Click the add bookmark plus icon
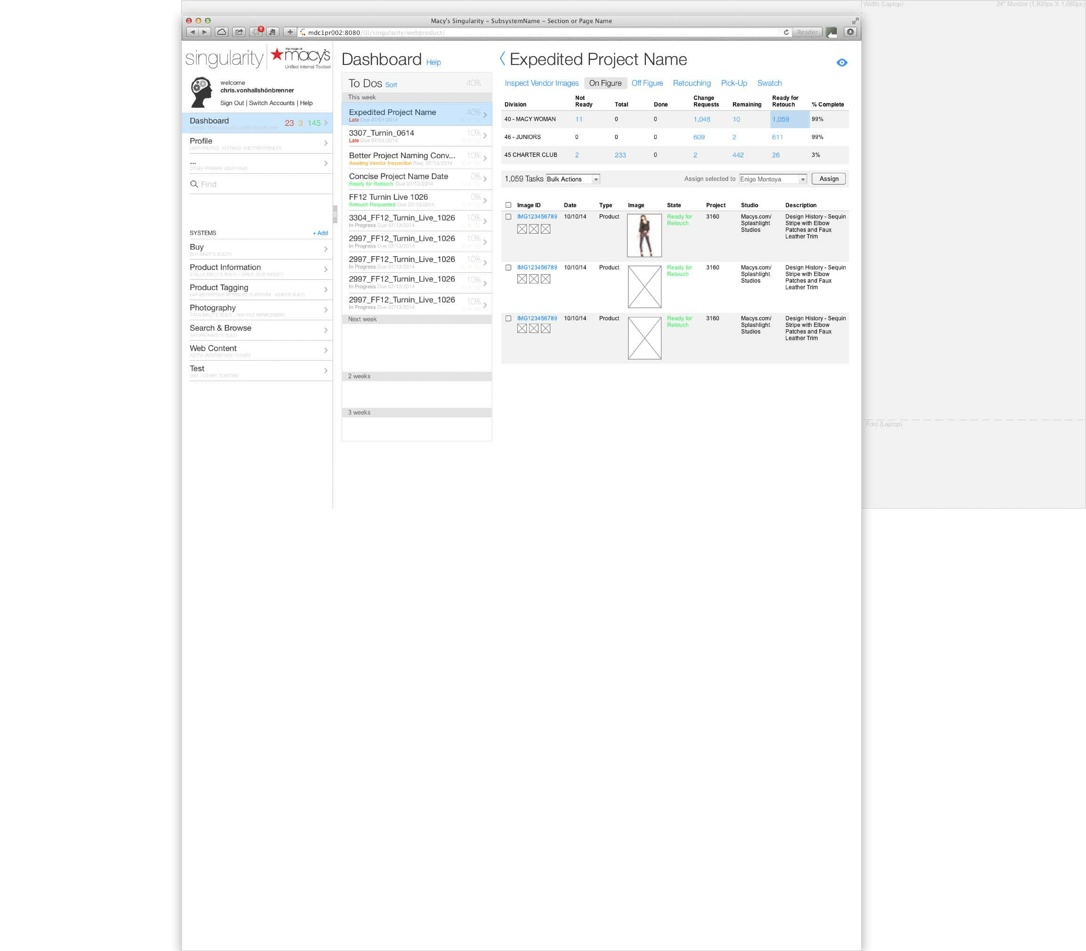1086x951 pixels. 290,33
